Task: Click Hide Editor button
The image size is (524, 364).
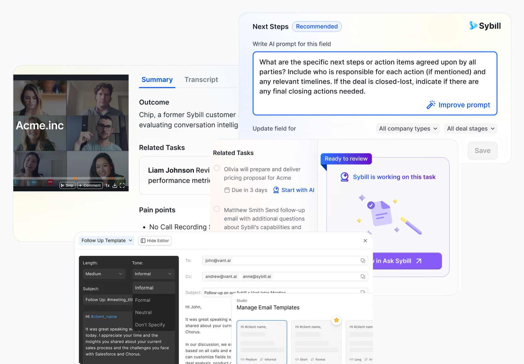Action: coord(155,241)
